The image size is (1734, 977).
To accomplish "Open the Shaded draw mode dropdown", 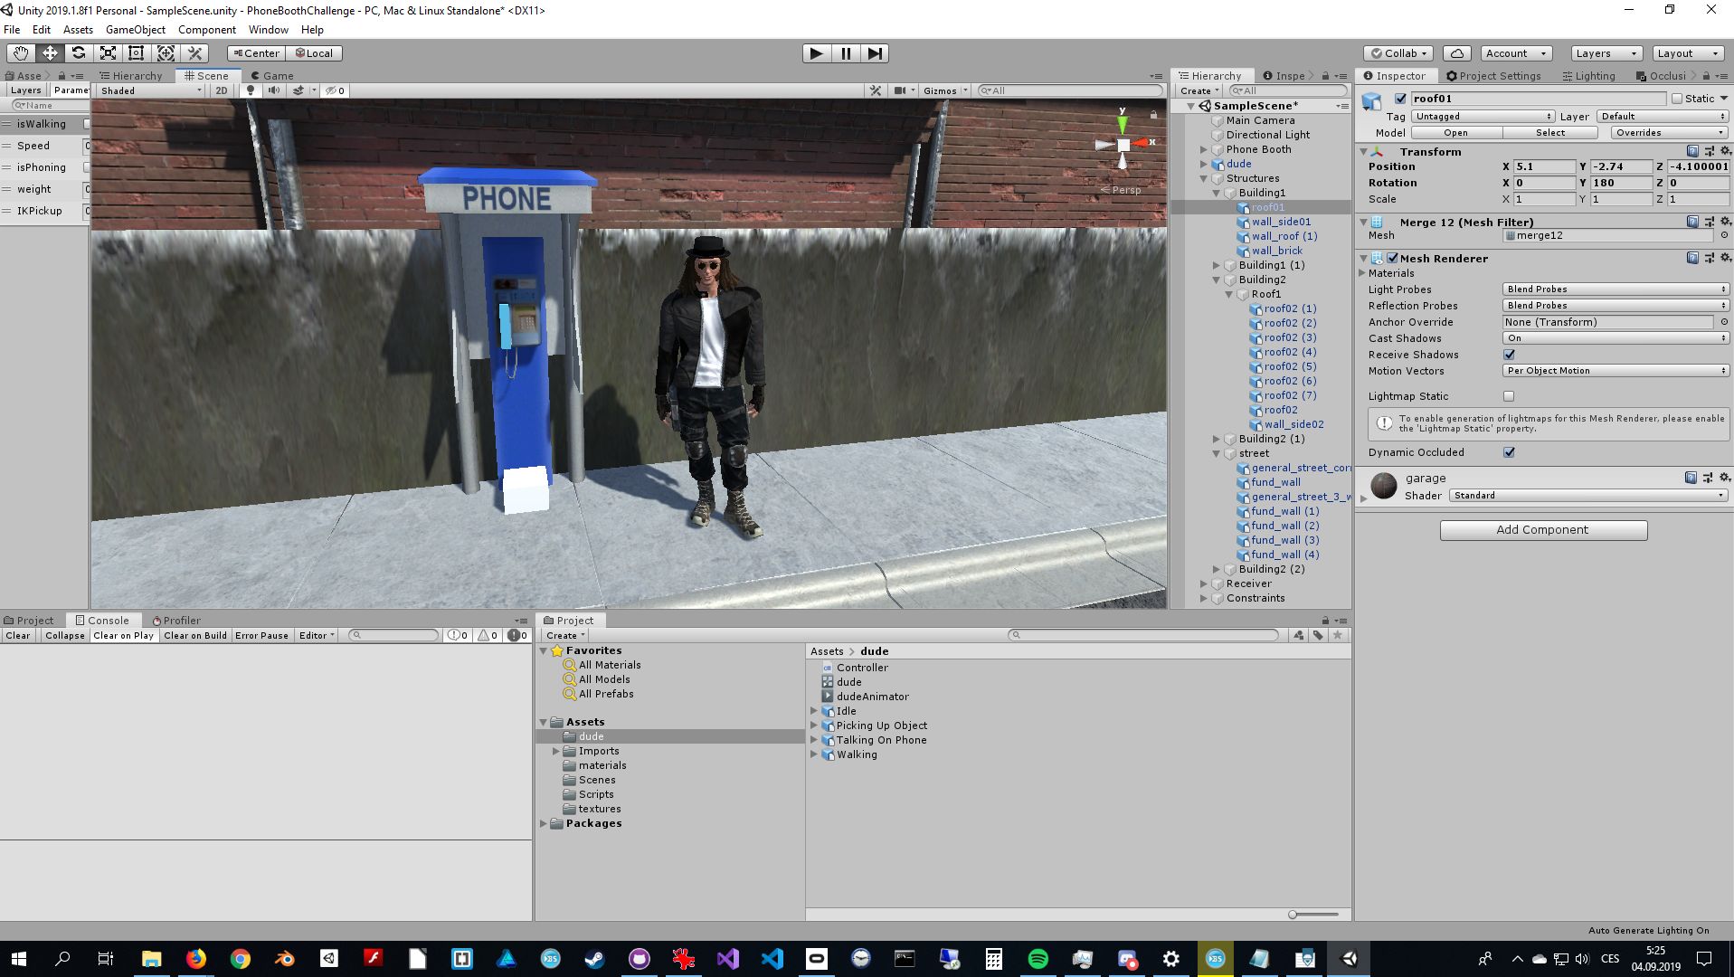I will [151, 90].
